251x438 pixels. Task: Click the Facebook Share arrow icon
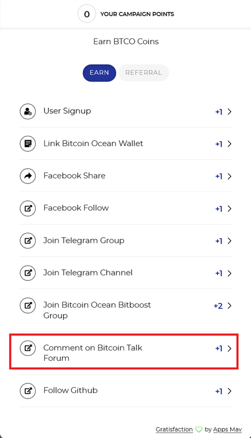[x=27, y=176]
